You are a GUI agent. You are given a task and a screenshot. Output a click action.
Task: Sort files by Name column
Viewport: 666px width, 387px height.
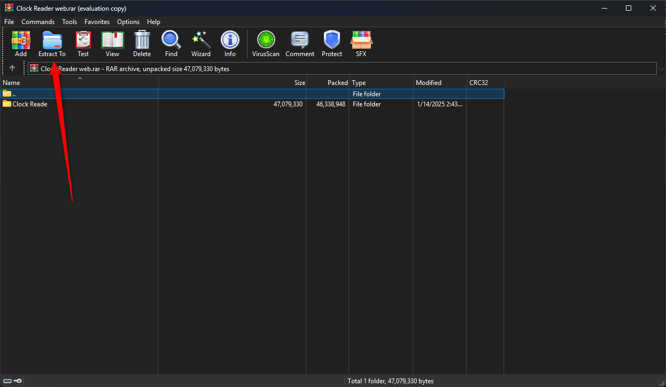[x=80, y=82]
